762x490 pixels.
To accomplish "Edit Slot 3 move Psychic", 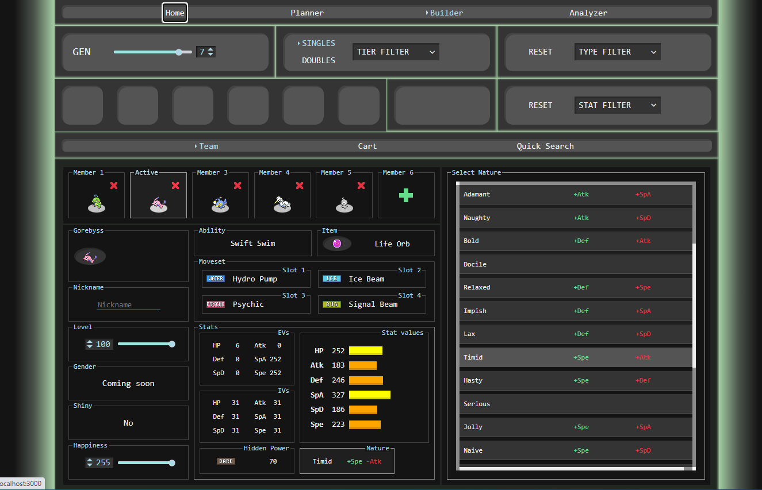I will coord(256,304).
